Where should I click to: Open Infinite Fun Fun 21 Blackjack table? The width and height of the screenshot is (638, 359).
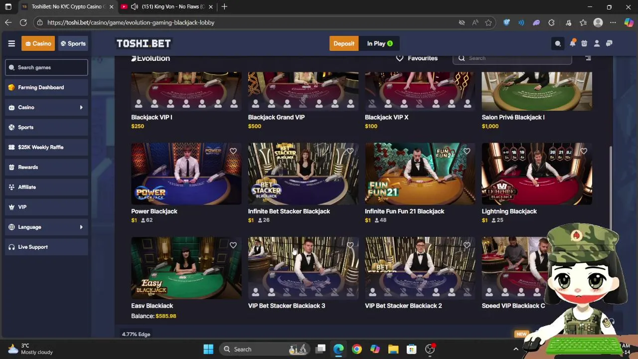420,174
